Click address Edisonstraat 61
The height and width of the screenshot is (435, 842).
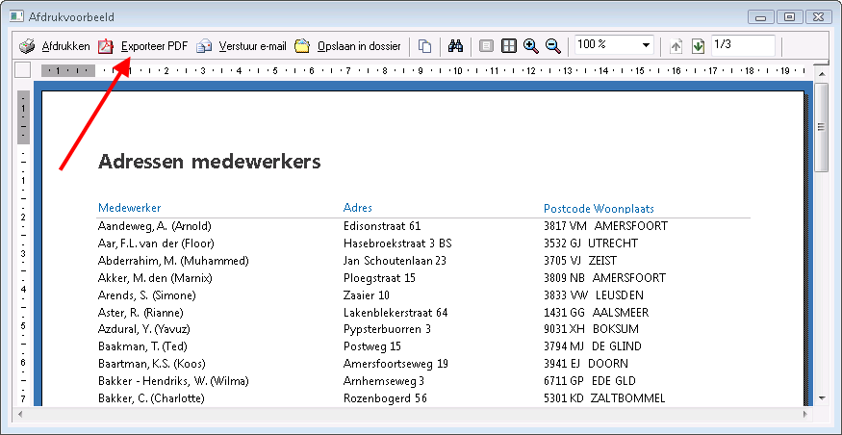(382, 226)
